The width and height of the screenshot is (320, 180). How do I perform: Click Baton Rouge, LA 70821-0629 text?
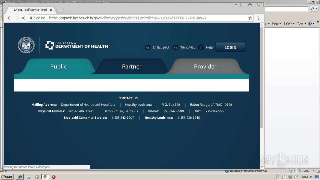211,105
